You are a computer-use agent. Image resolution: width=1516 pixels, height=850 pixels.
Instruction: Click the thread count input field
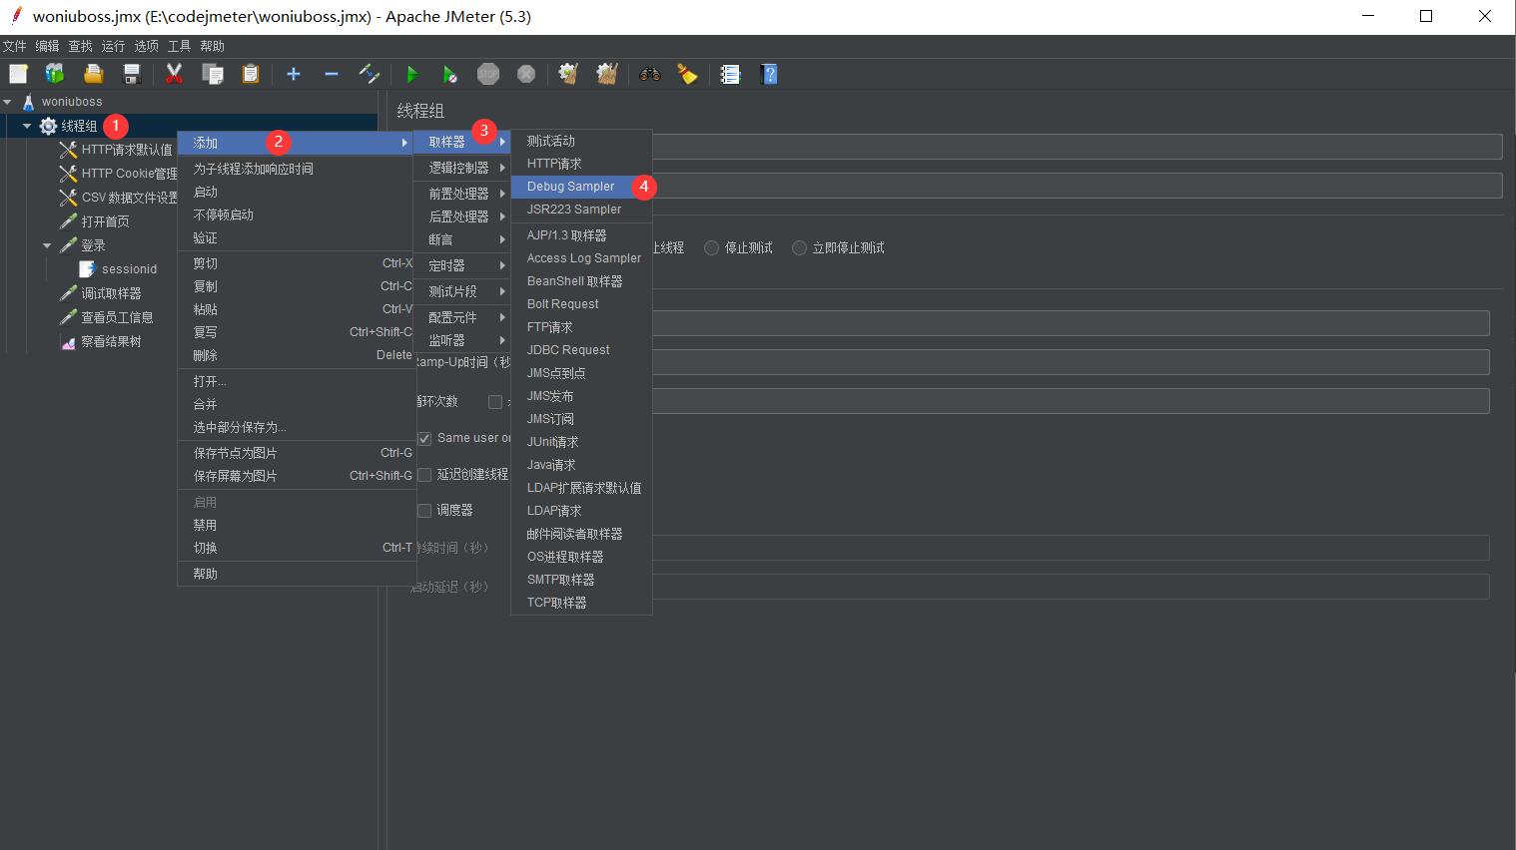click(x=1071, y=322)
